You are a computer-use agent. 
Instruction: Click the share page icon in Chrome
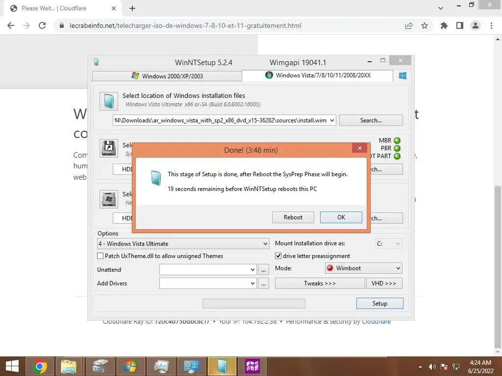[x=409, y=25]
